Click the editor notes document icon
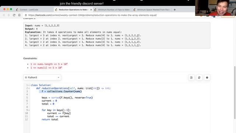Image resolution: width=236 pixels, height=133 pixels. [191, 78]
